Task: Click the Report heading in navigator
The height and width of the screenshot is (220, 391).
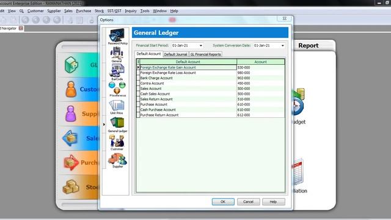Action: click(x=308, y=45)
